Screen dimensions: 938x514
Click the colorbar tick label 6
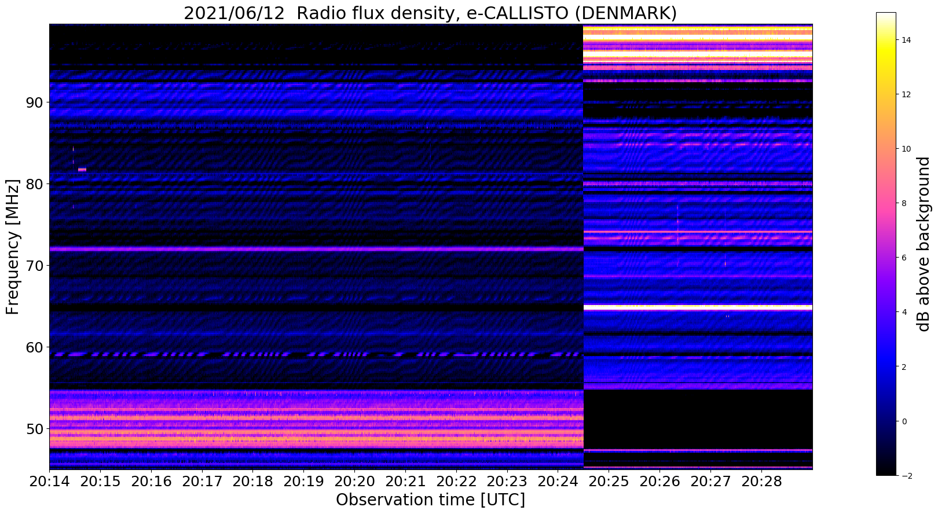tap(904, 258)
